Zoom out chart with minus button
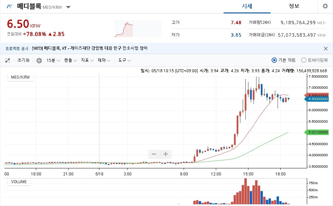This screenshot has width=333, height=206. [x=154, y=154]
